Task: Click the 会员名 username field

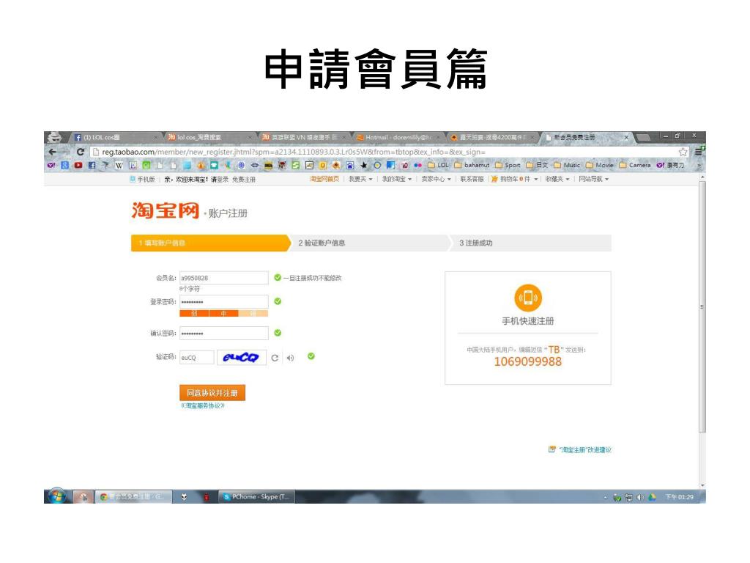Action: (224, 278)
